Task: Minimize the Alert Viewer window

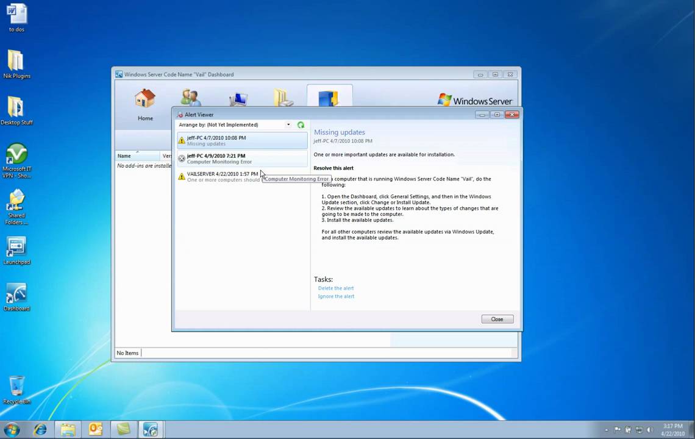Action: pos(482,115)
